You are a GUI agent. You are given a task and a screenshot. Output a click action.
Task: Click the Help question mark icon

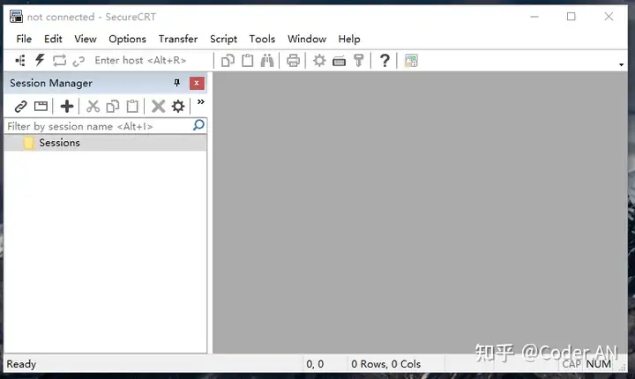[x=385, y=61]
